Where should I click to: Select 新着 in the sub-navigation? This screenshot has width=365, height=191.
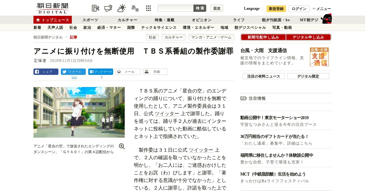click(x=37, y=28)
